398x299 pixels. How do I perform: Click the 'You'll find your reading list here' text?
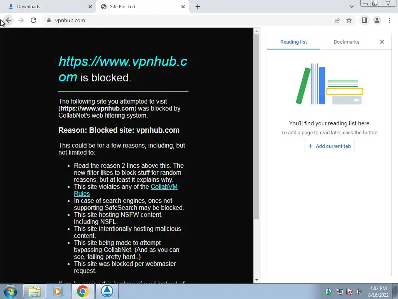[329, 123]
